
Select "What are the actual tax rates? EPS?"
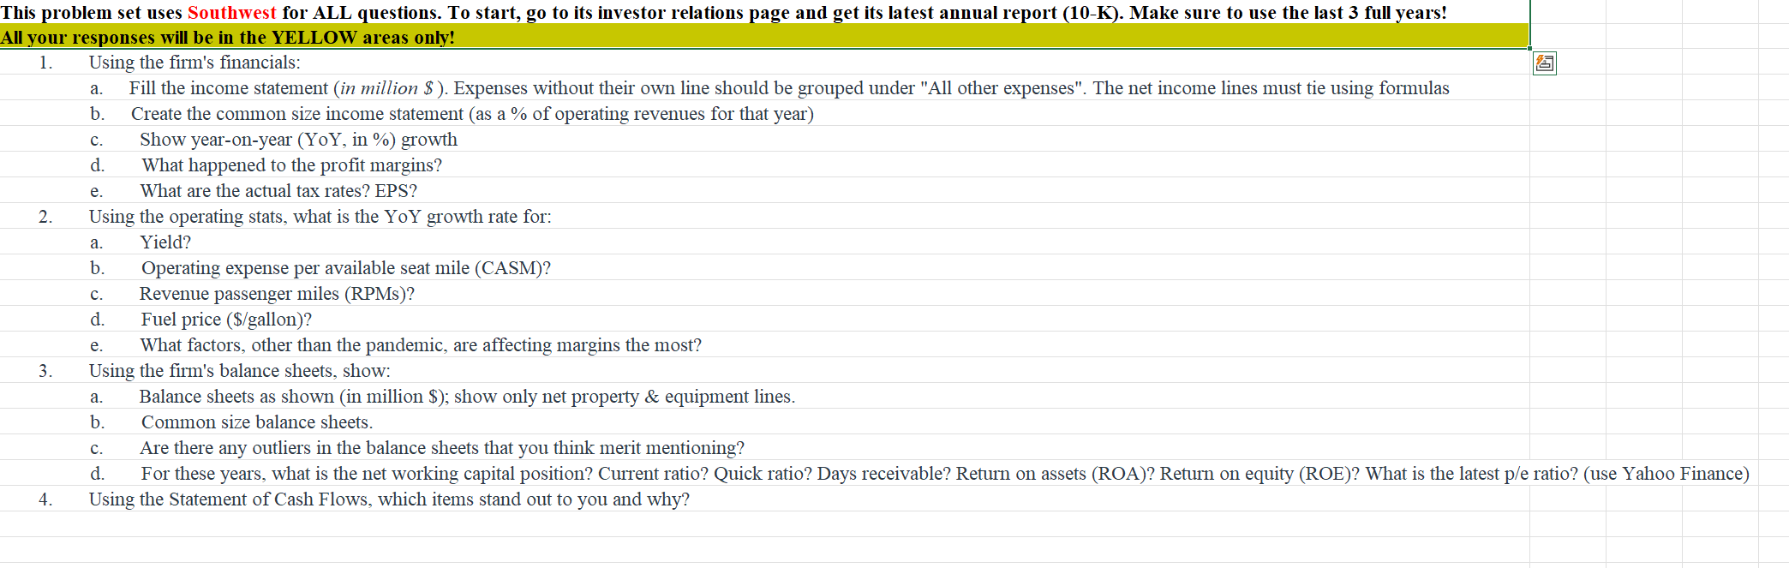click(278, 191)
